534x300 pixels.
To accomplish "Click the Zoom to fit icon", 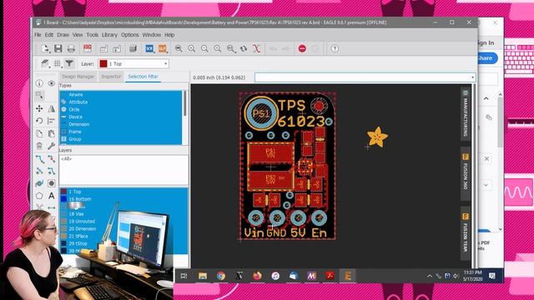I will (179, 48).
